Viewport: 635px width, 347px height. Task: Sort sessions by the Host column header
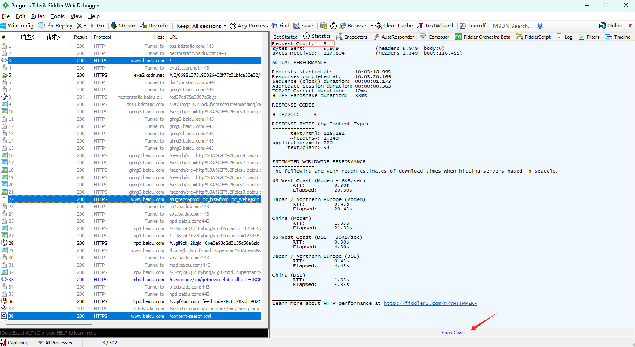coord(140,37)
